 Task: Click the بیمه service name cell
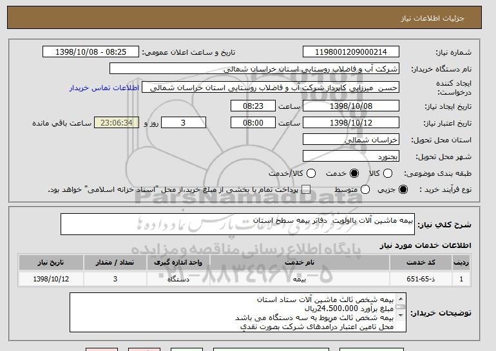click(x=300, y=279)
